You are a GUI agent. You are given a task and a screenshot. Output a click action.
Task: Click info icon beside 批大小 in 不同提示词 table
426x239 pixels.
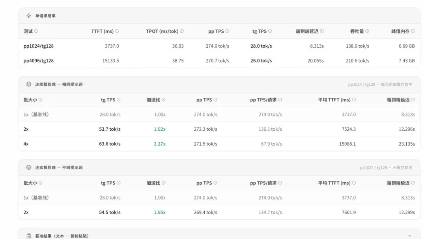click(x=41, y=183)
